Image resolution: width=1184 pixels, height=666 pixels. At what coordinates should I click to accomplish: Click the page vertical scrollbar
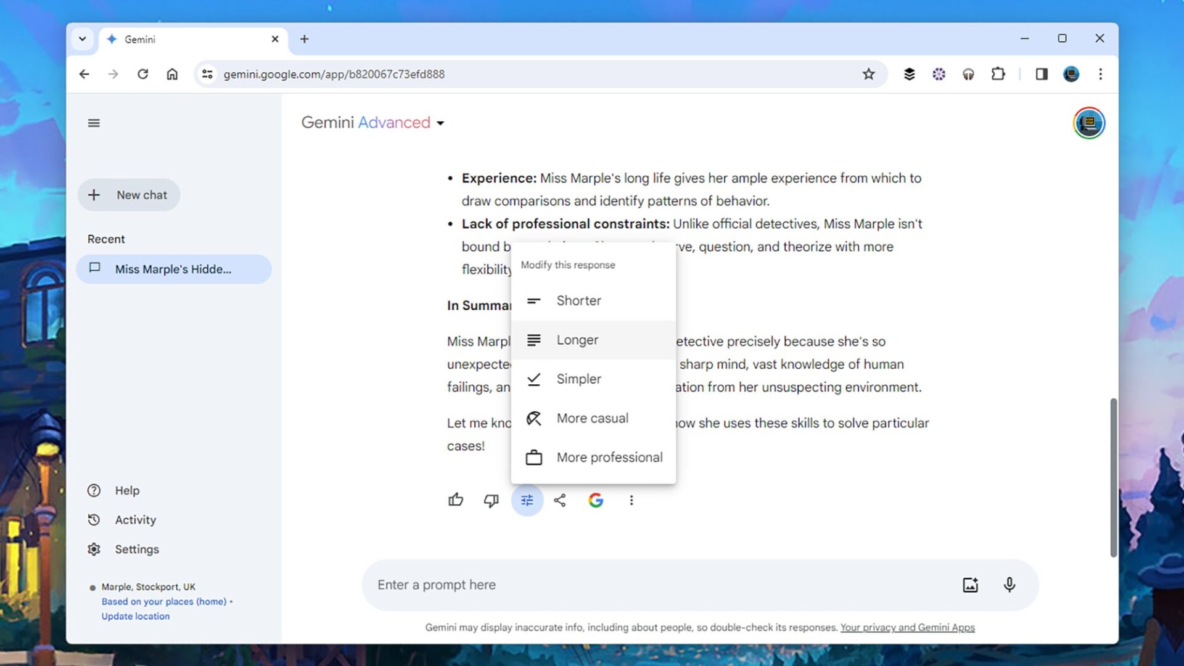tap(1113, 478)
